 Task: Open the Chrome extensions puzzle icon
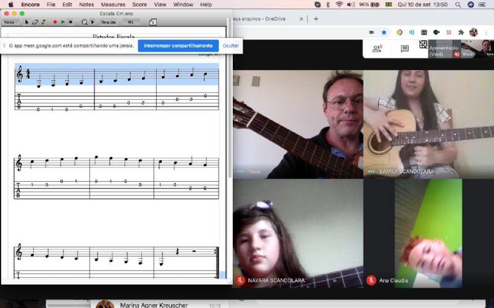coord(461,32)
